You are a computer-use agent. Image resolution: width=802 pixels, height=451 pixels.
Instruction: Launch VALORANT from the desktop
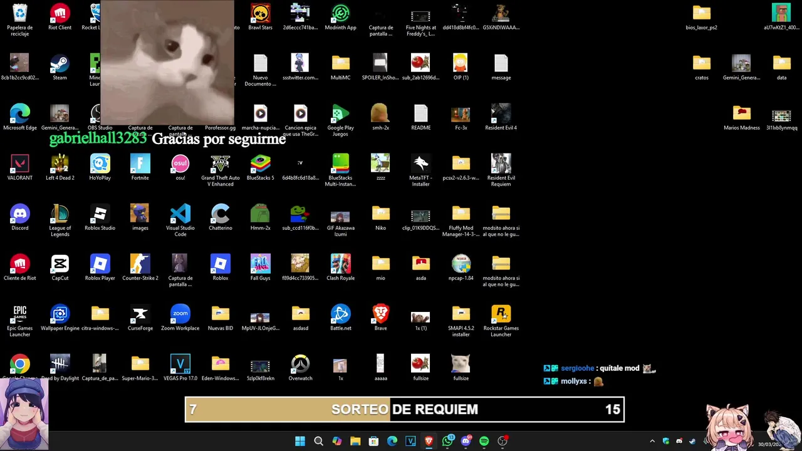click(20, 167)
